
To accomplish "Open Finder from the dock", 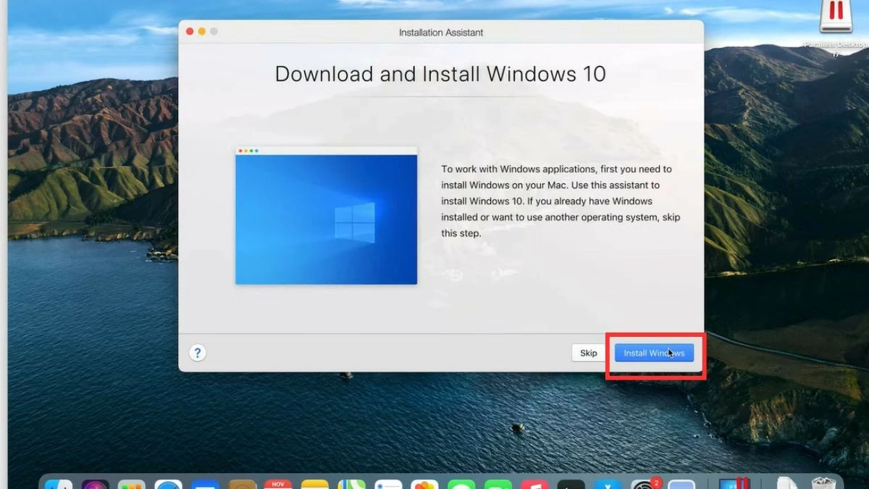I will point(59,485).
